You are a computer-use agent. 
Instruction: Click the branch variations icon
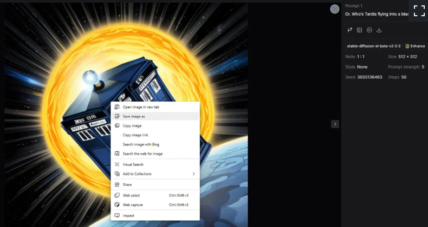[x=349, y=30]
